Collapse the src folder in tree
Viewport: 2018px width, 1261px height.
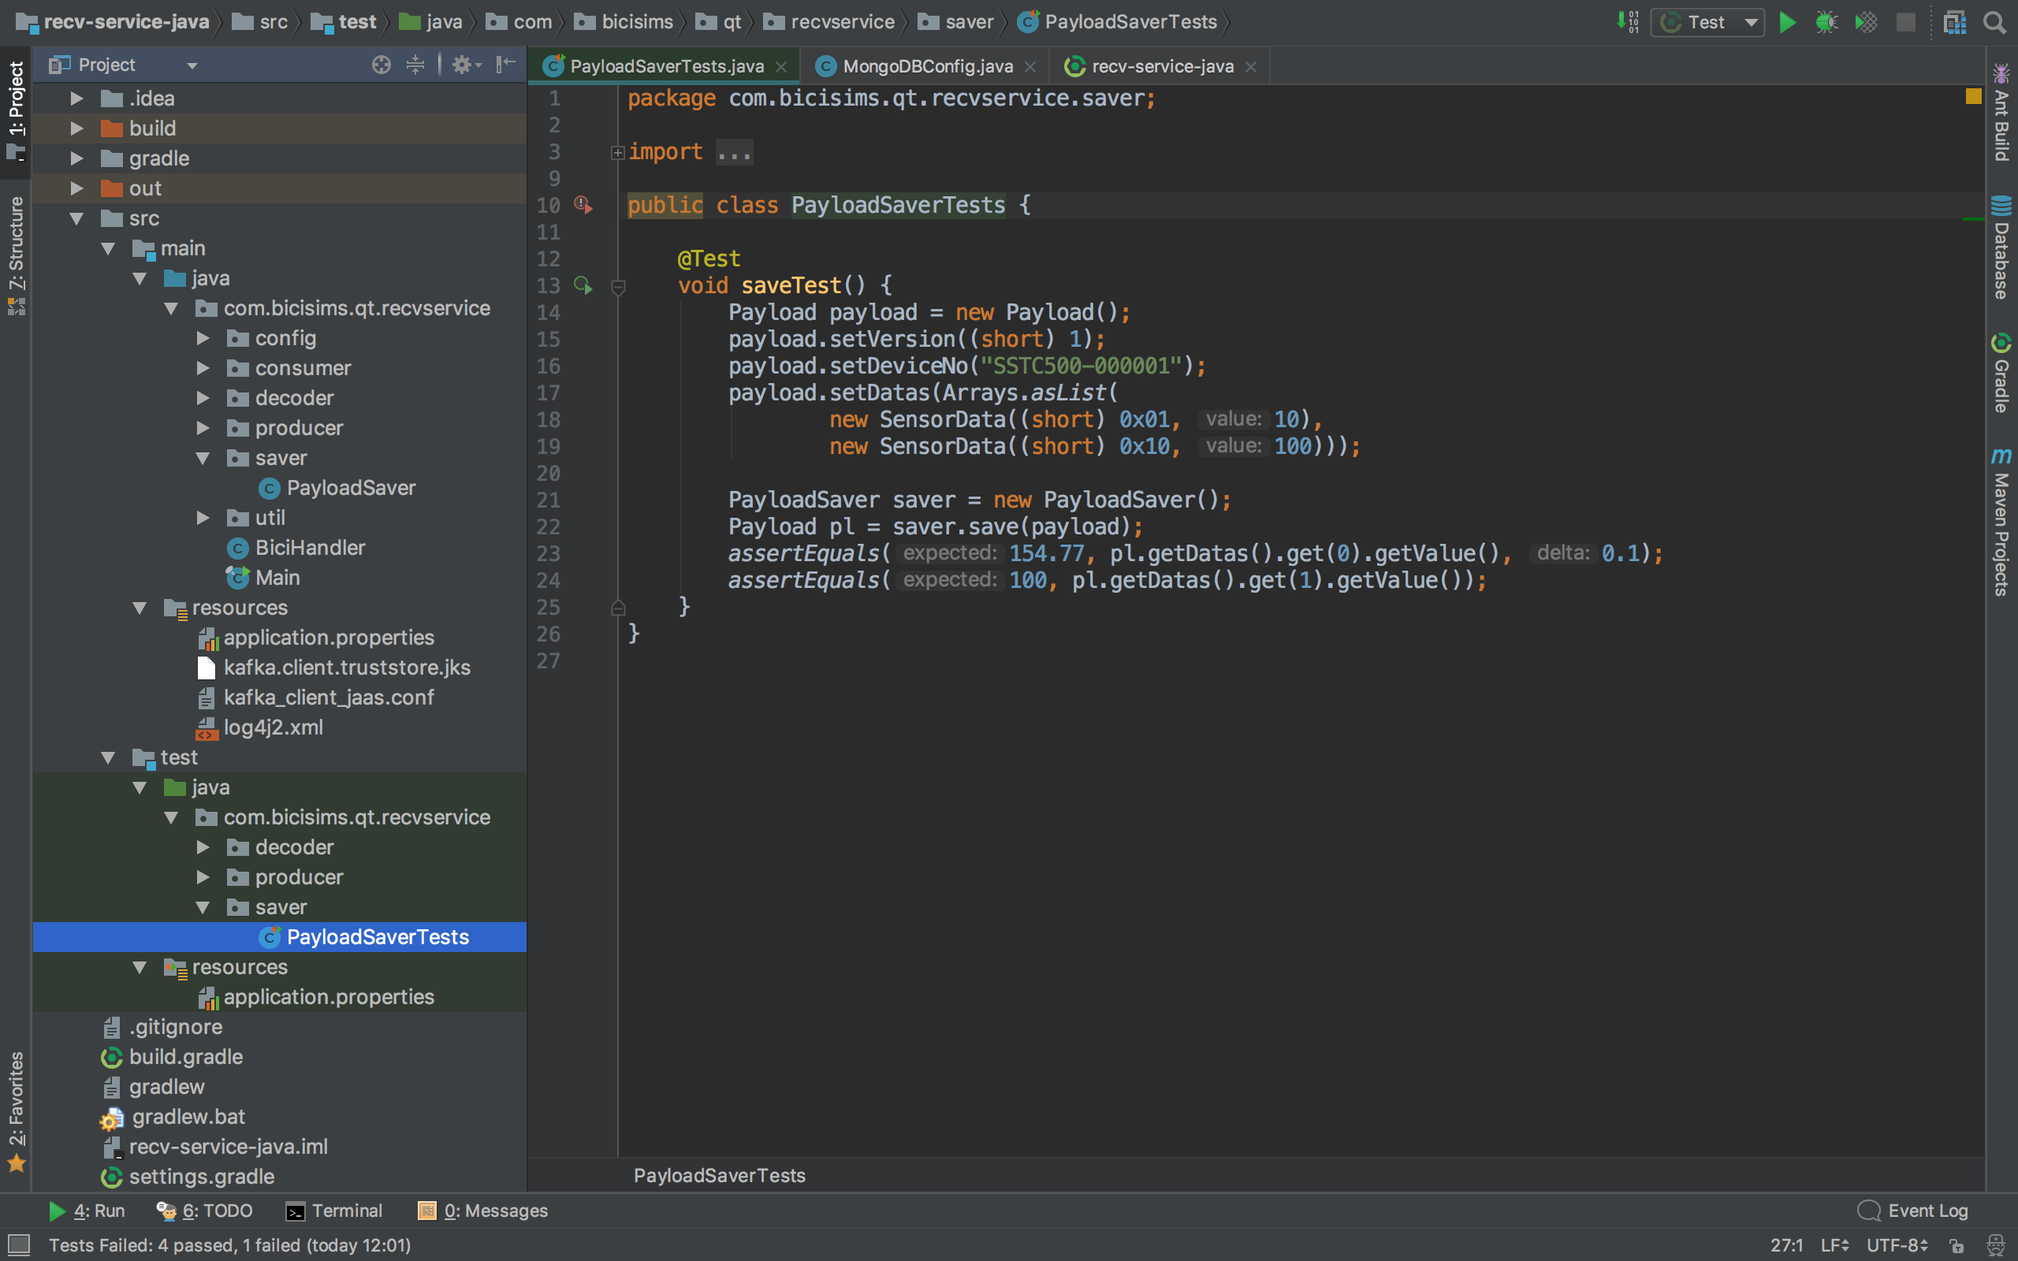tap(76, 218)
